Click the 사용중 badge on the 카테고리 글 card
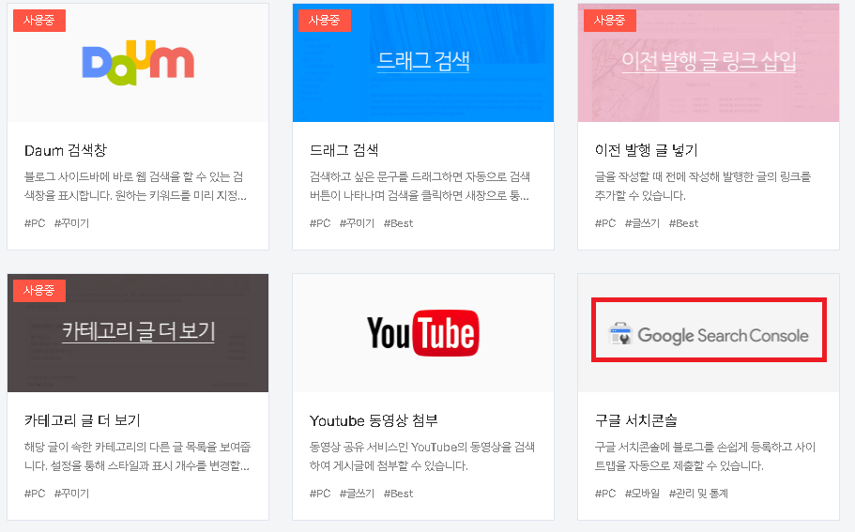Viewport: 855px width, 532px height. click(39, 291)
